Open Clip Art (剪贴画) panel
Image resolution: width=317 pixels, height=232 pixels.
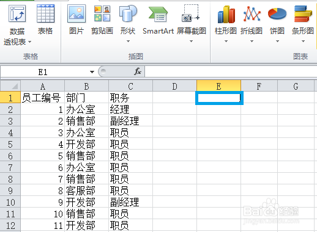click(x=102, y=20)
